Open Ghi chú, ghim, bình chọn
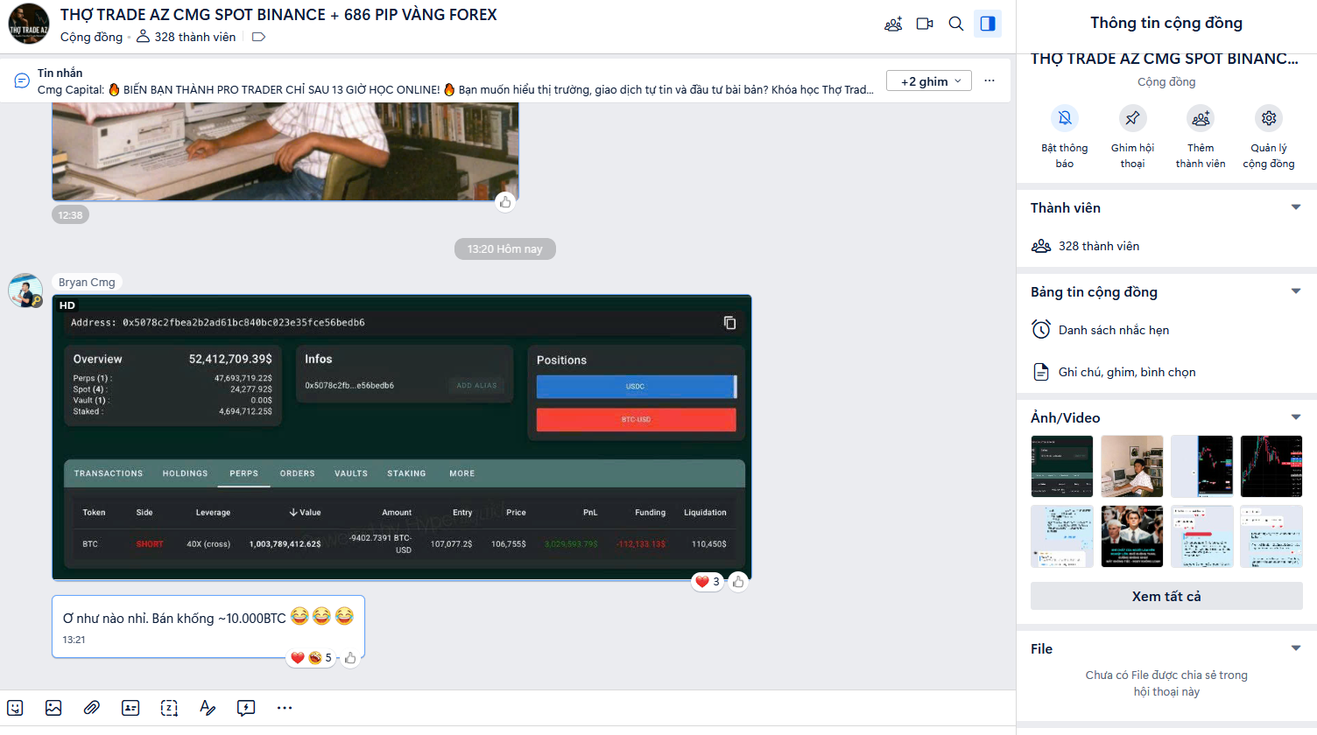Viewport: 1317px width, 735px height. click(x=1166, y=372)
